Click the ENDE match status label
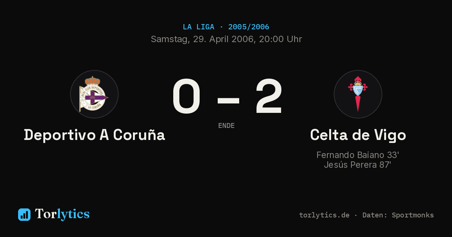The image size is (452, 237). [226, 126]
